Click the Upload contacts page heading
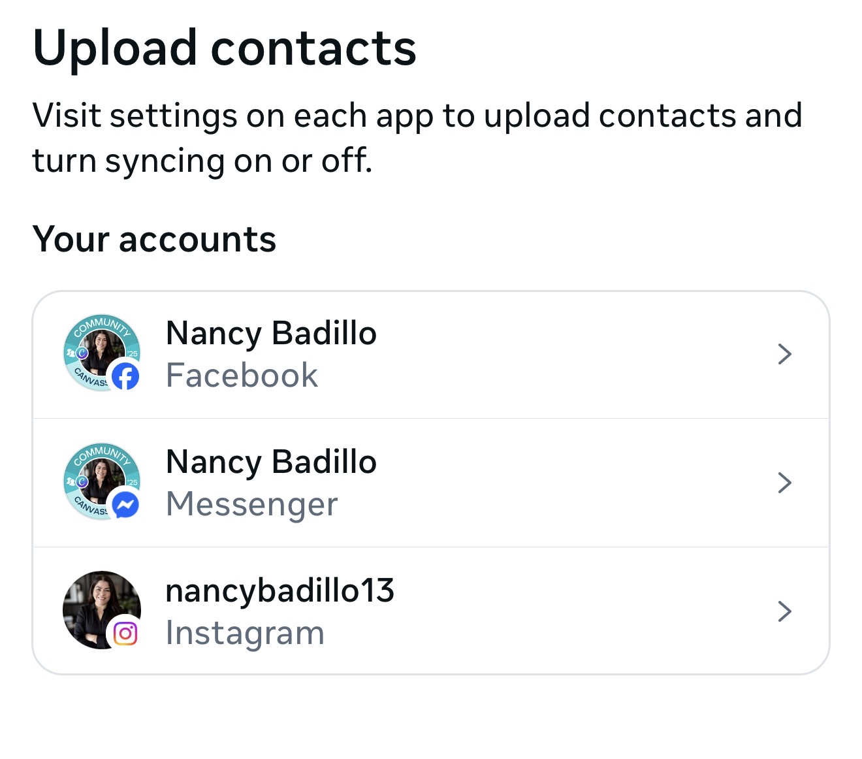This screenshot has width=862, height=759. pyautogui.click(x=224, y=48)
